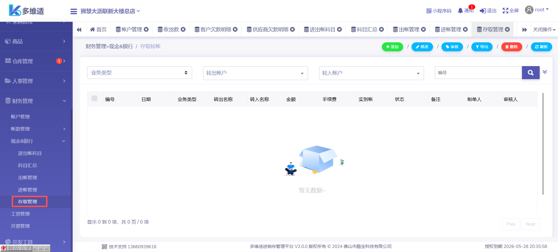The height and width of the screenshot is (252, 558).
Task: Click the magnifier search button
Action: tap(530, 73)
